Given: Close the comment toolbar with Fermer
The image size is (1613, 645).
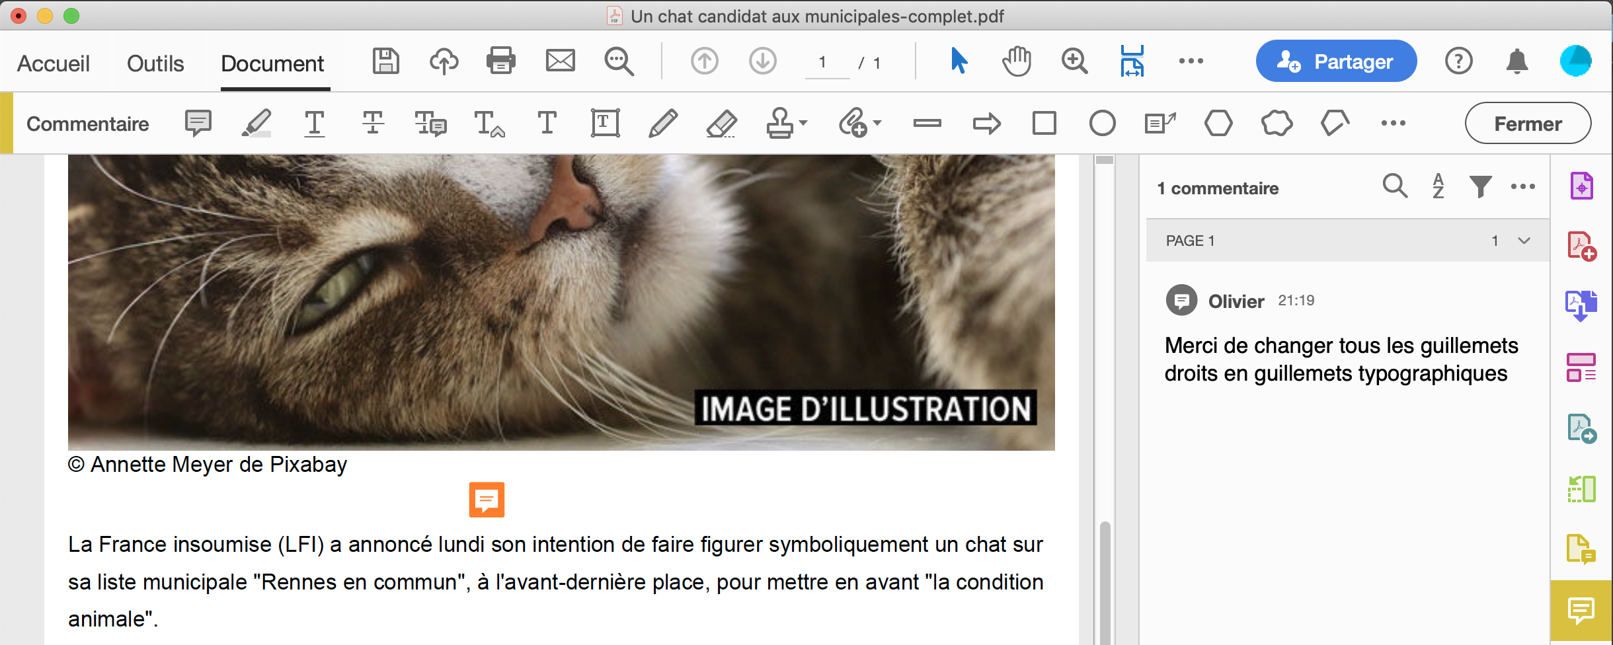Looking at the screenshot, I should click(1528, 124).
